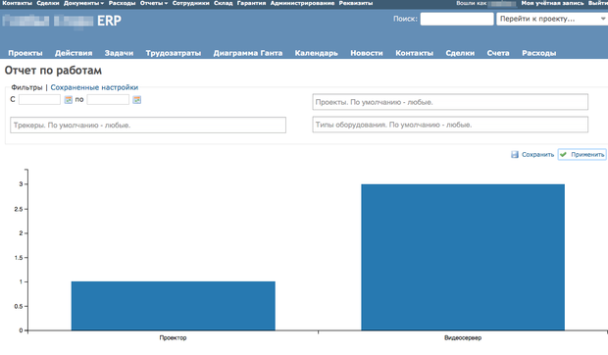The width and height of the screenshot is (608, 355).
Task: Select the Видеосервер bar in chart
Action: click(463, 257)
